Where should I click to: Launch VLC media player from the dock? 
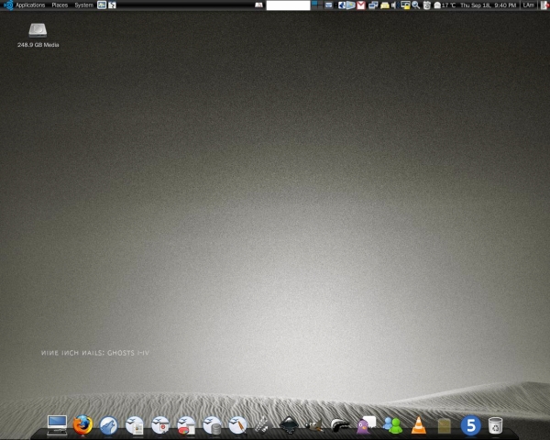click(419, 425)
